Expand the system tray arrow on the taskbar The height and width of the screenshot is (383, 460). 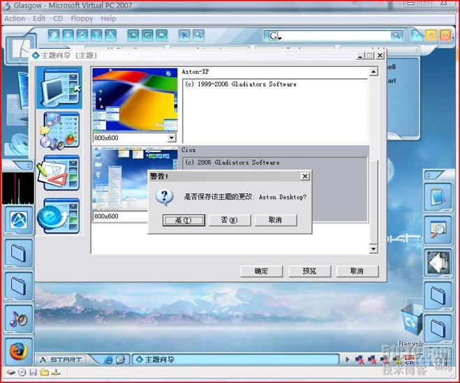(348, 359)
